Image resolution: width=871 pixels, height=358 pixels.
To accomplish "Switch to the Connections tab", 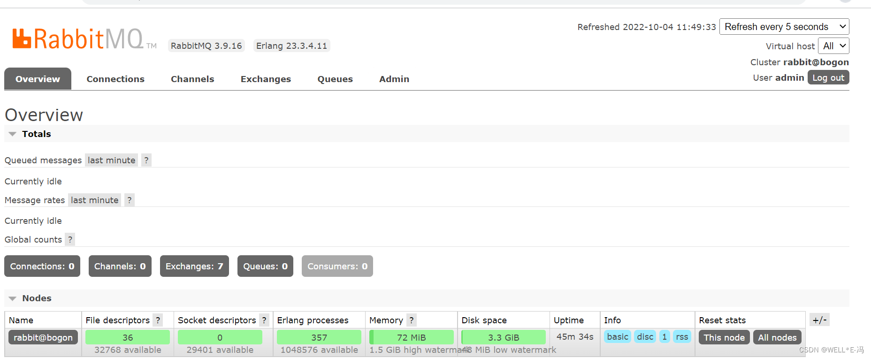I will (115, 79).
